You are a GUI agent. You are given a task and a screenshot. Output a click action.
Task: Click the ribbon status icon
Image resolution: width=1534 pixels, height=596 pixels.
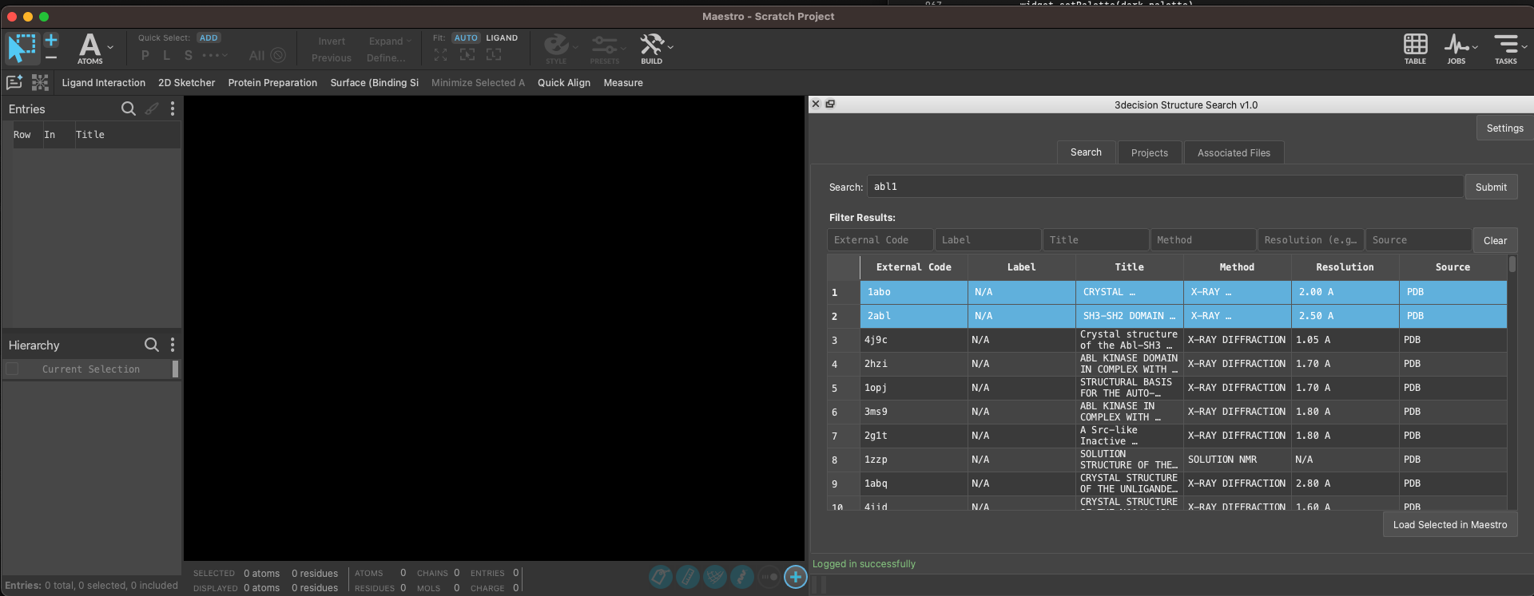pos(742,576)
